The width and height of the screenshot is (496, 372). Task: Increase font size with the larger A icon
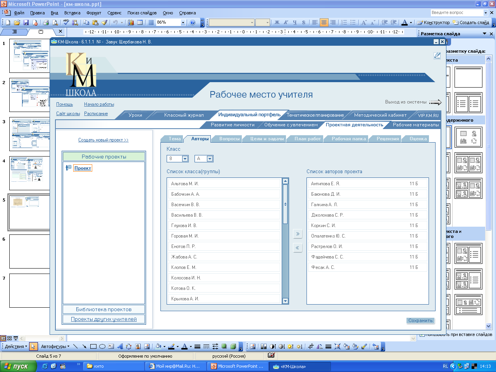[x=364, y=22]
